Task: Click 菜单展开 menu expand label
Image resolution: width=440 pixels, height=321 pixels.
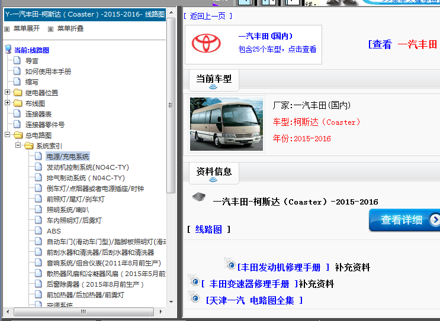Action: point(27,28)
